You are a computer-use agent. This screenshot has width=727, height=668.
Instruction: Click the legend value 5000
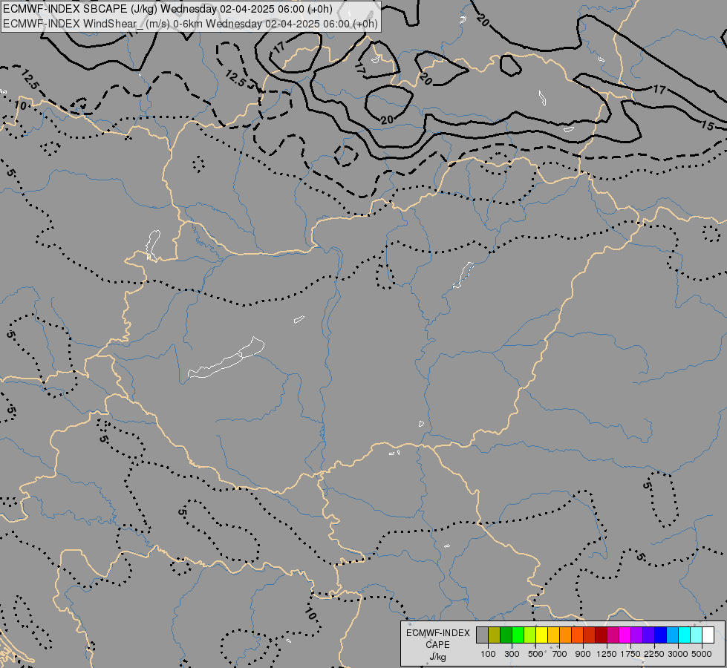pos(702,654)
